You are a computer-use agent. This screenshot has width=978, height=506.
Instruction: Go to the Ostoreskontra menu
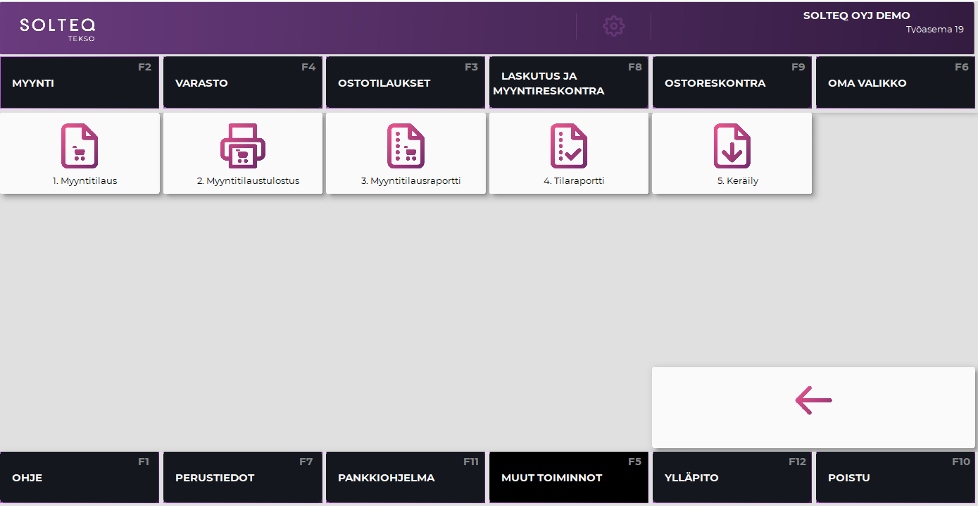[732, 83]
